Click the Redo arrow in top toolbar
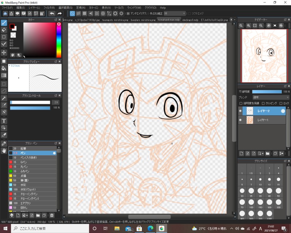 point(60,13)
